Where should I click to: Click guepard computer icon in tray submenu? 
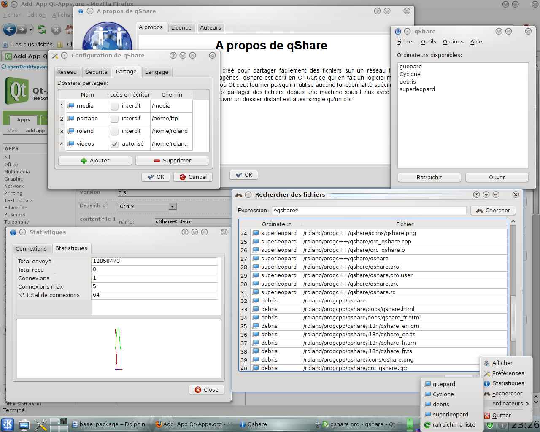pos(427,384)
